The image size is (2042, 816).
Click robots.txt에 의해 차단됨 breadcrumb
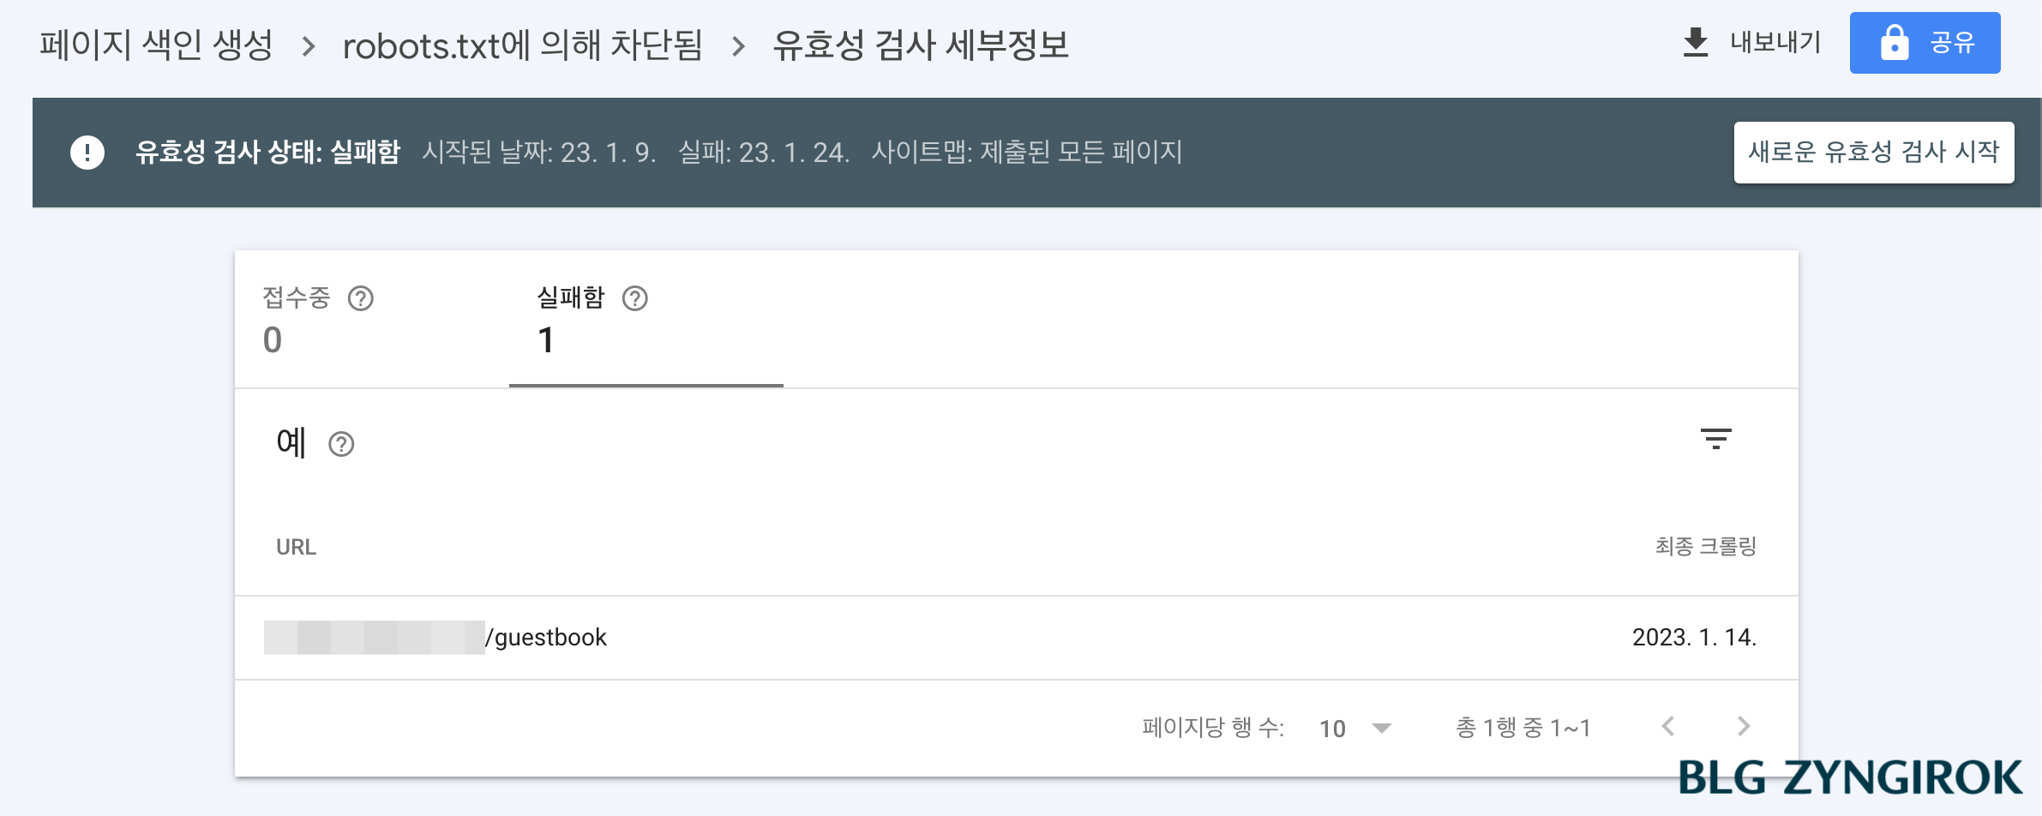click(521, 47)
